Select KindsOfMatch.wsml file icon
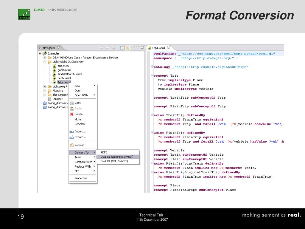 coord(55,74)
